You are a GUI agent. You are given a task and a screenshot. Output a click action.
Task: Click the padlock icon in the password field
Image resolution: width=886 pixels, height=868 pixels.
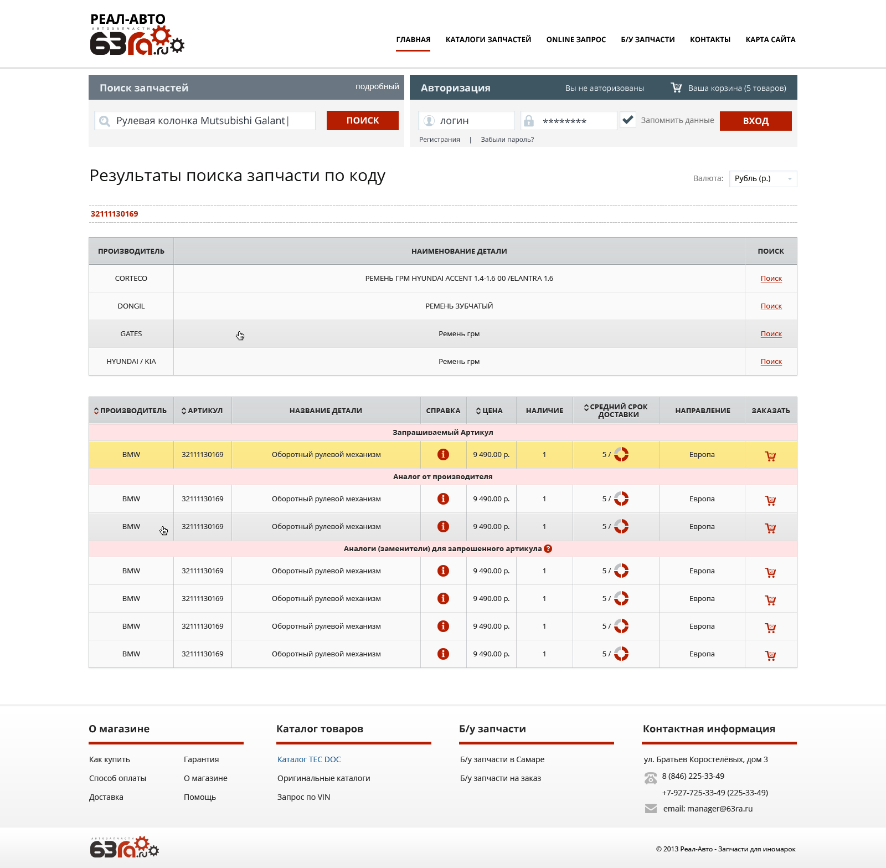pos(529,121)
